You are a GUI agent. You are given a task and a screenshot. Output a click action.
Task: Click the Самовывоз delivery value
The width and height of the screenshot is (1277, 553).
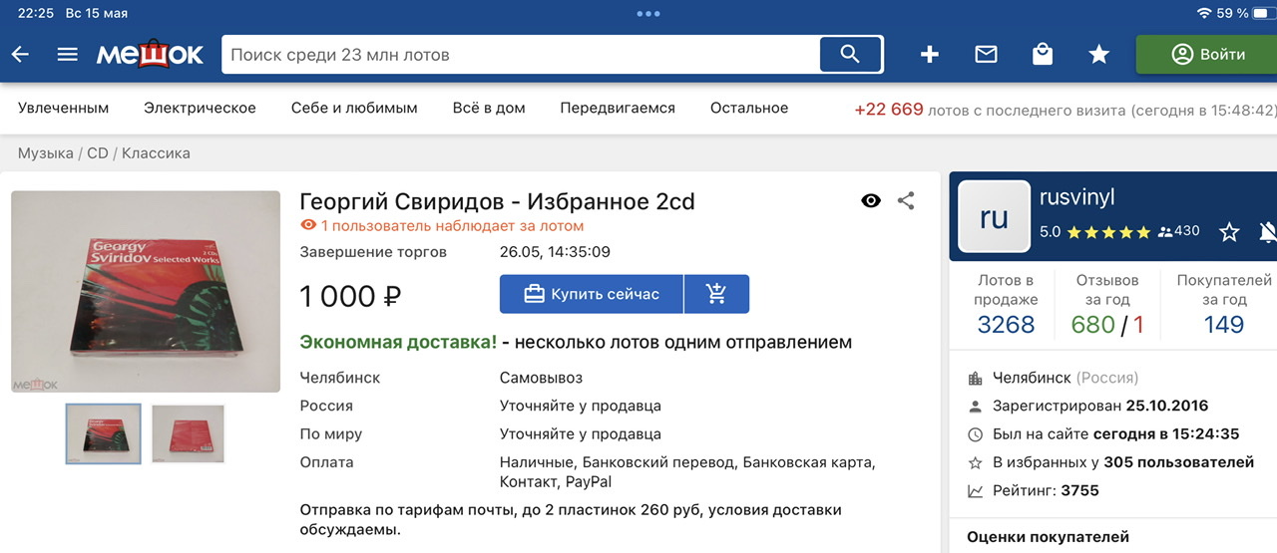541,378
